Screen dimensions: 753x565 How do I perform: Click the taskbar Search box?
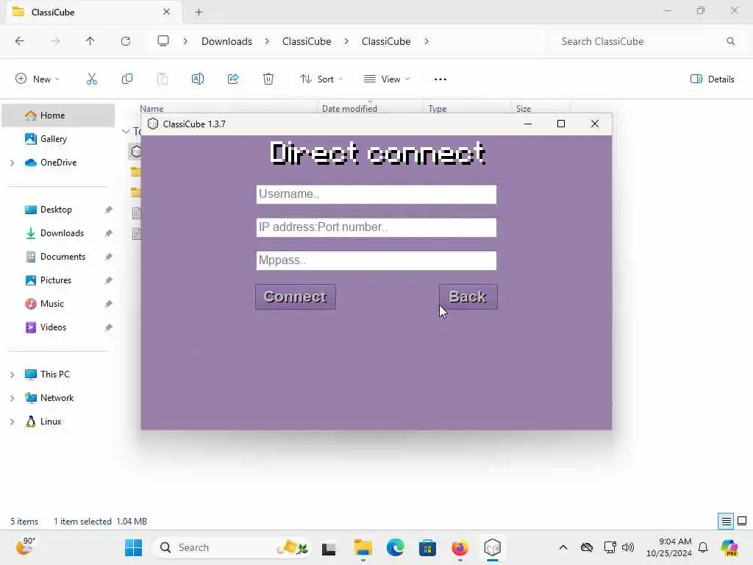click(x=233, y=547)
